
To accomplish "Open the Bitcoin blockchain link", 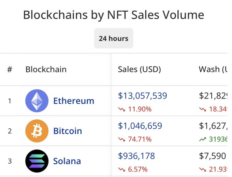I will tap(68, 131).
